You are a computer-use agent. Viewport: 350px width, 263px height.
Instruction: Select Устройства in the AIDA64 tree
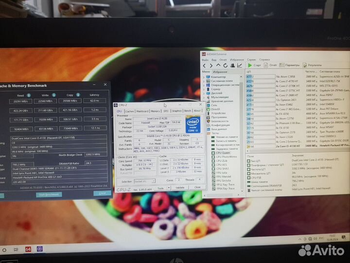(216, 113)
